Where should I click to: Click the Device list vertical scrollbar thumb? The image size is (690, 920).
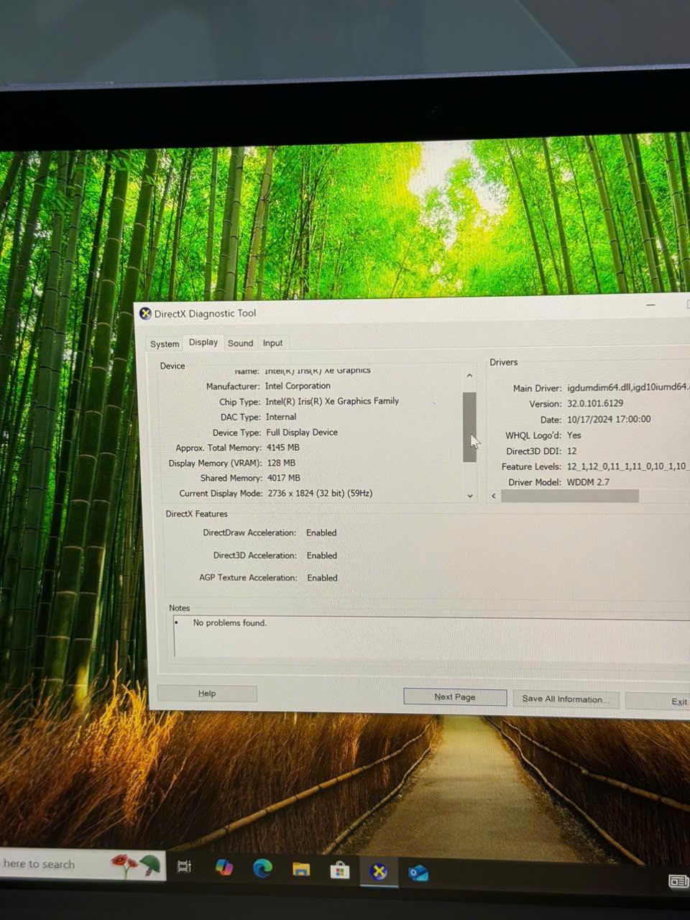point(469,427)
